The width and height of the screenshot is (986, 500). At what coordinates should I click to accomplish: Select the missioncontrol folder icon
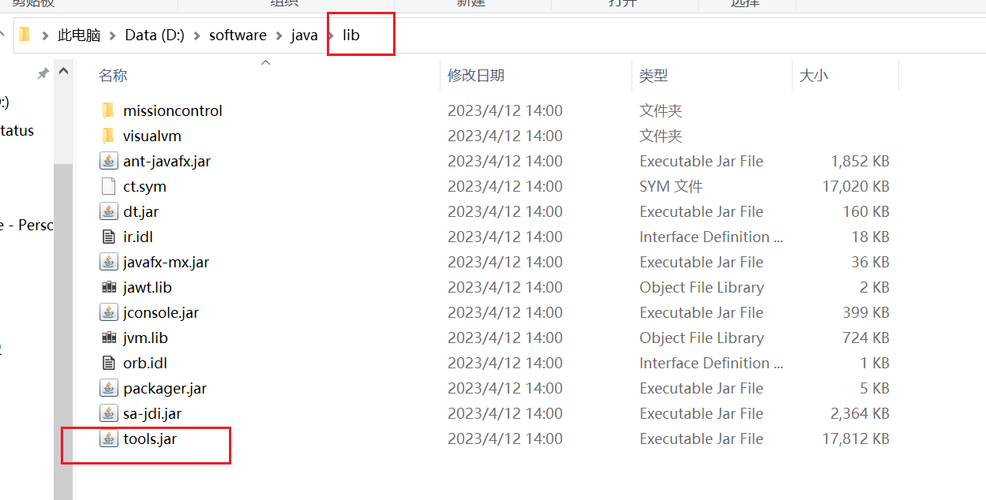point(109,110)
